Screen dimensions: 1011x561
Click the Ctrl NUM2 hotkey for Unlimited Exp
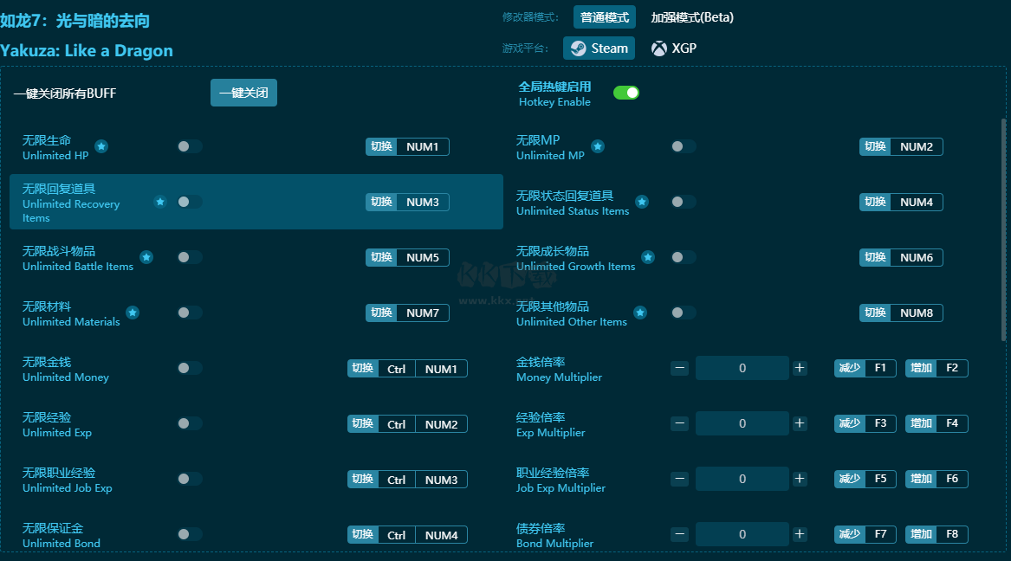(x=407, y=424)
